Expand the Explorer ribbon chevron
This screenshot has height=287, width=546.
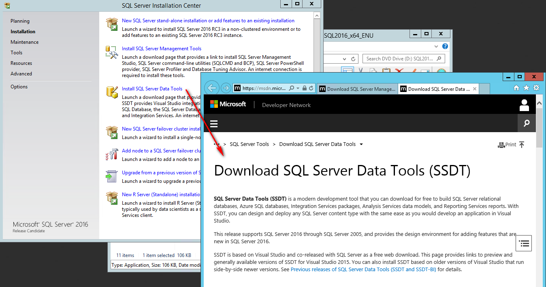tap(436, 46)
